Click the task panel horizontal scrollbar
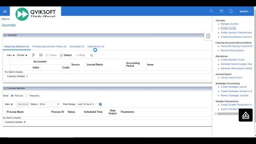The height and width of the screenshot is (144, 256). (228, 114)
